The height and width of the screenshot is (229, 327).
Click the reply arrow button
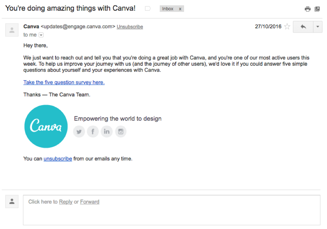[x=303, y=27]
